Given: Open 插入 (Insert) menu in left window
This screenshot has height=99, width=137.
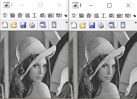Looking at the screenshot, I should pos(28,15).
